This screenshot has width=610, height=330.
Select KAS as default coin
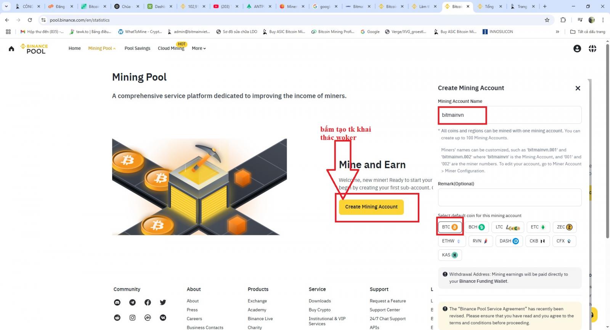450,255
